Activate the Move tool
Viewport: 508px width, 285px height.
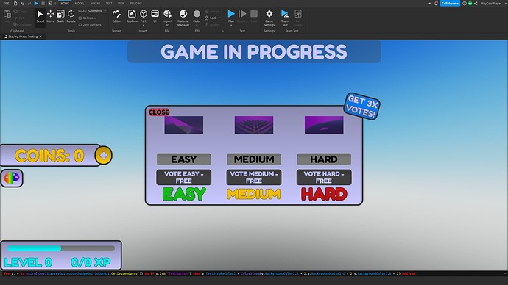[51, 16]
